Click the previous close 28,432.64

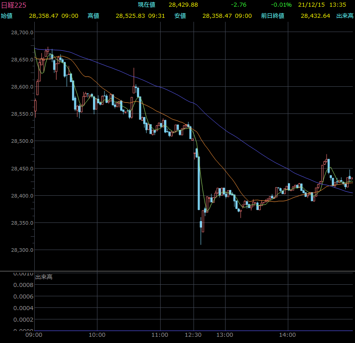pos(315,16)
